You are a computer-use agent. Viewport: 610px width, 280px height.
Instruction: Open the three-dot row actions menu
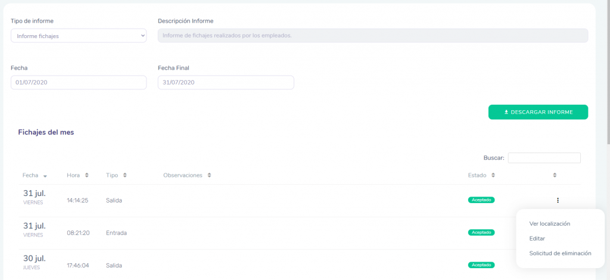coord(558,200)
